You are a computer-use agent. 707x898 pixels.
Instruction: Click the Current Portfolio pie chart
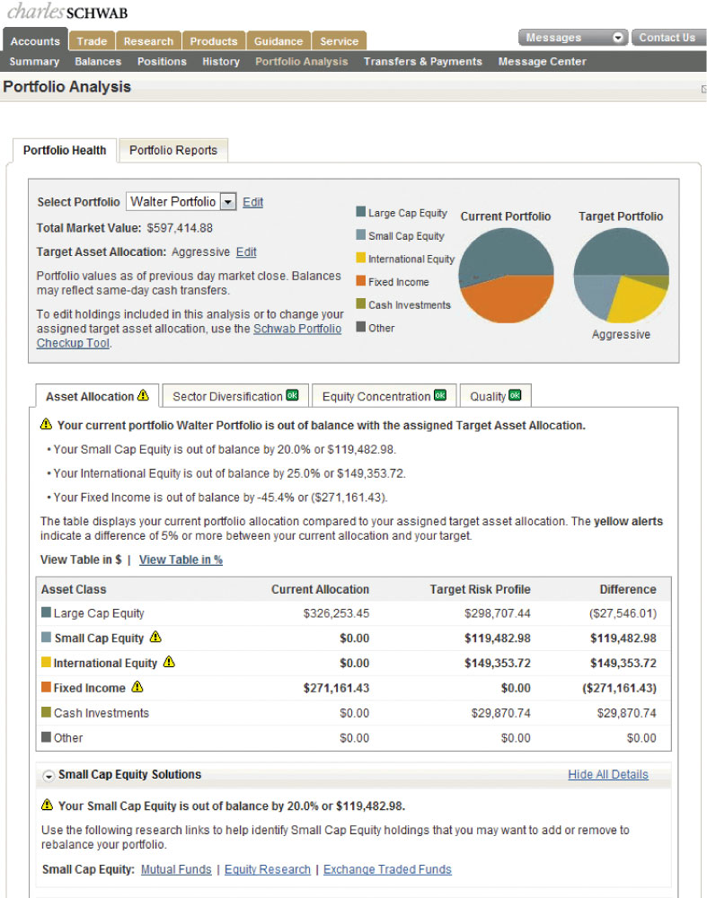tap(506, 276)
